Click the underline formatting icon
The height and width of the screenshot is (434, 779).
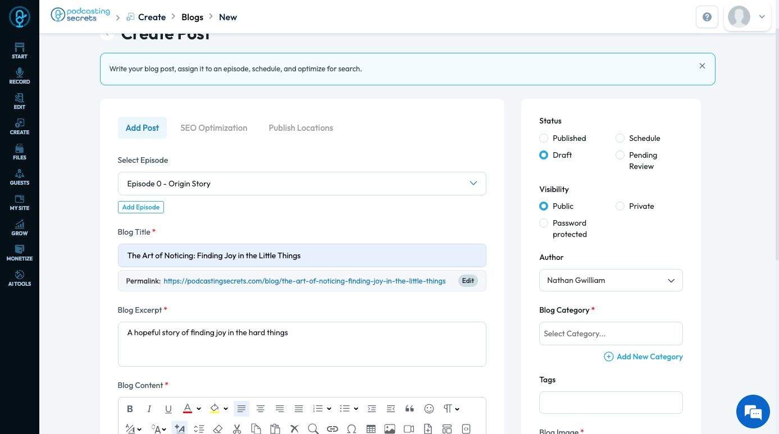[x=168, y=409]
